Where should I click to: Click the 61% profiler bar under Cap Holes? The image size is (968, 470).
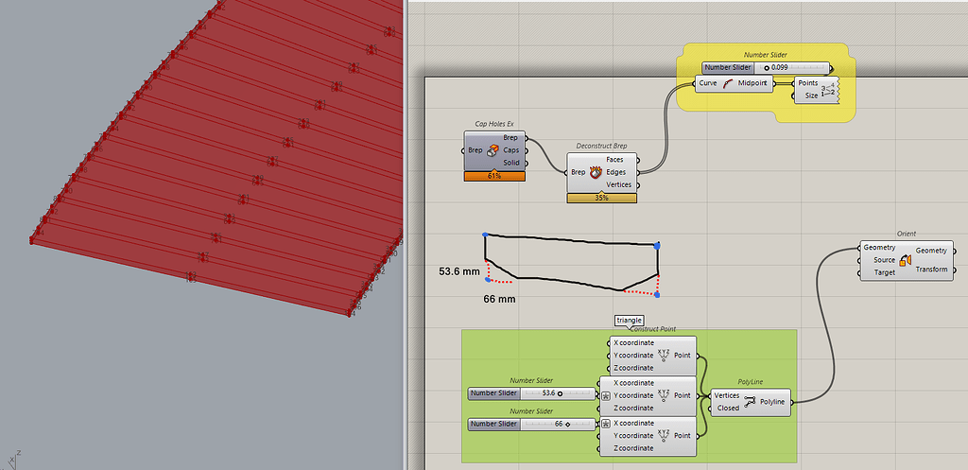(x=493, y=176)
